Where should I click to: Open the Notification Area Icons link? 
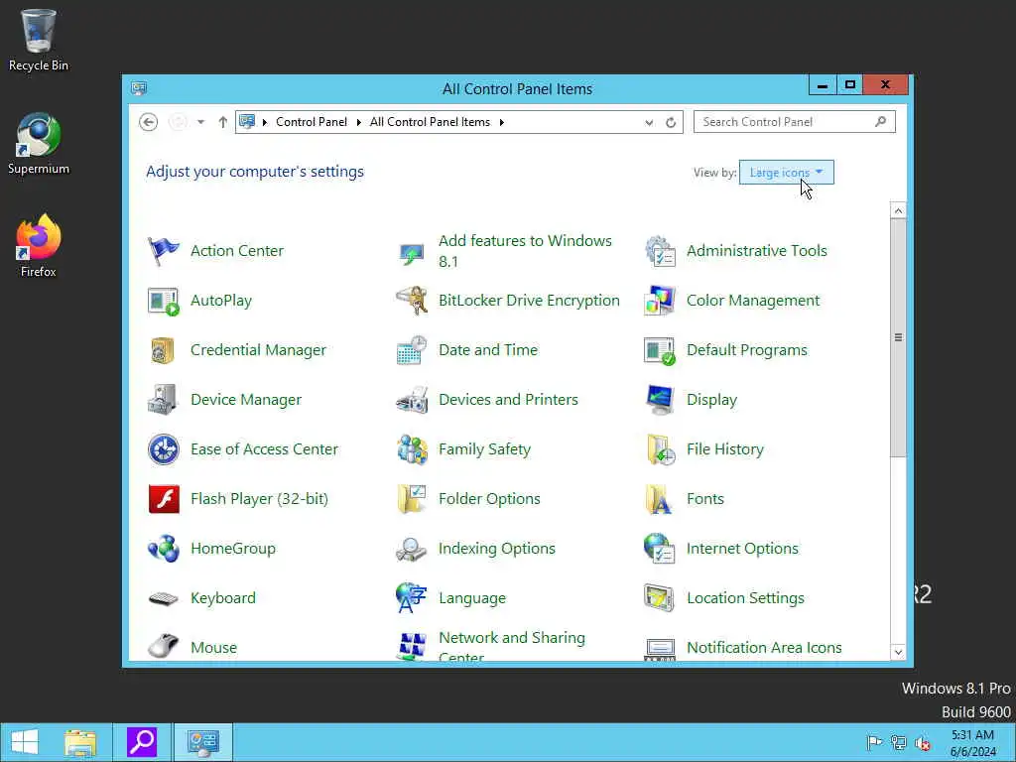pos(764,647)
